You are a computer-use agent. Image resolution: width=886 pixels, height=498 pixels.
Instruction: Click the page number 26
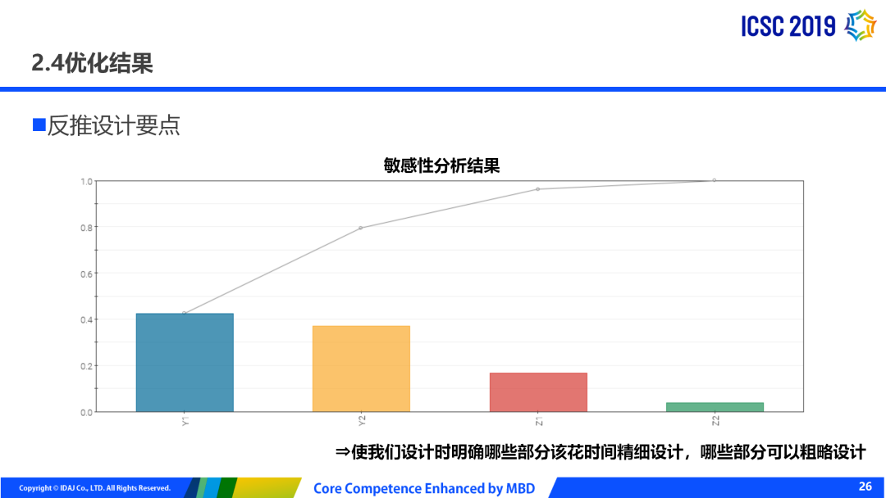tap(865, 487)
